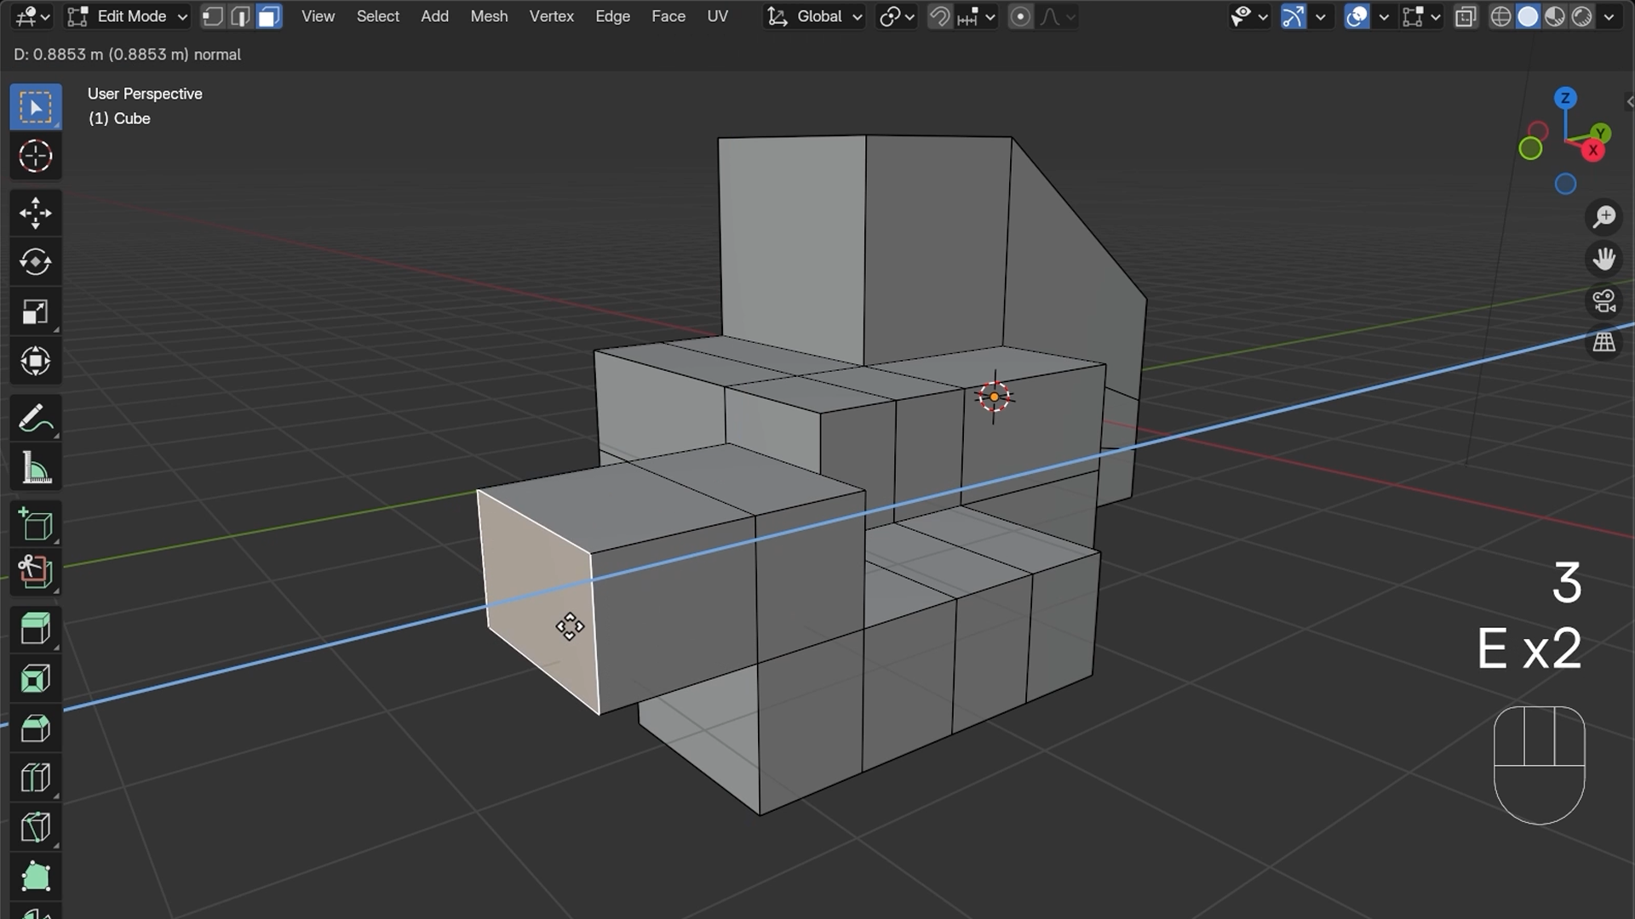Screen dimensions: 1635x919
Task: Open the Mesh menu
Action: (489, 16)
